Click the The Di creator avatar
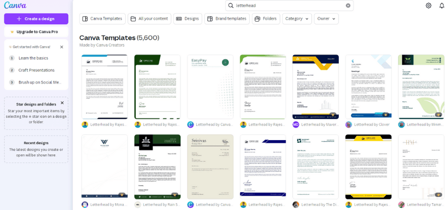Image resolution: width=446 pixels, height=210 pixels. (x=296, y=205)
